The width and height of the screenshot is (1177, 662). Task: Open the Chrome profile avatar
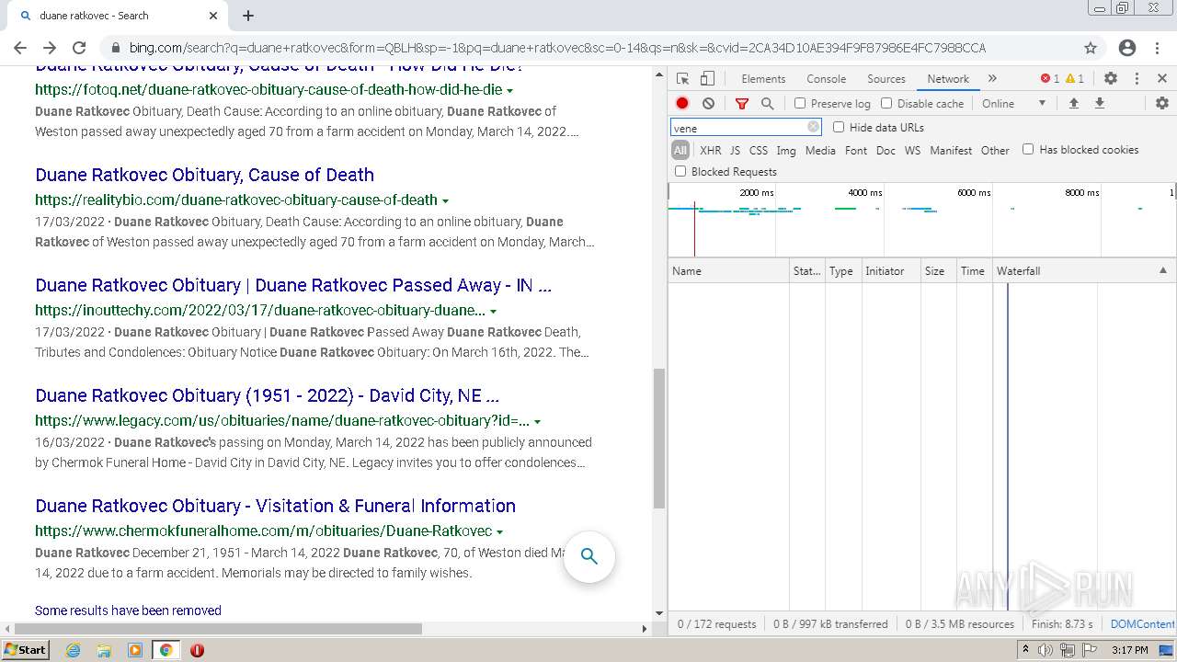click(x=1127, y=48)
